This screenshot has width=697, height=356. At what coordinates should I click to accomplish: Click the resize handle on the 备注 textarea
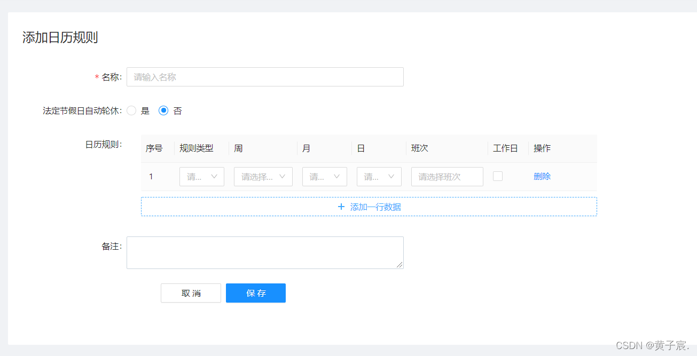[401, 265]
